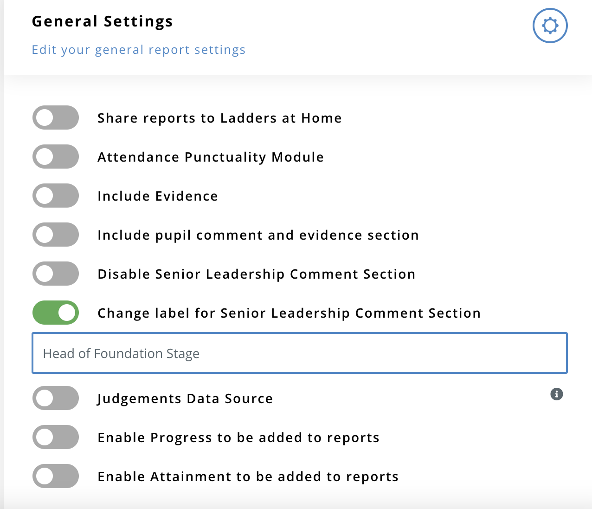
Task: Click the settings gear icon
Action: click(x=550, y=26)
